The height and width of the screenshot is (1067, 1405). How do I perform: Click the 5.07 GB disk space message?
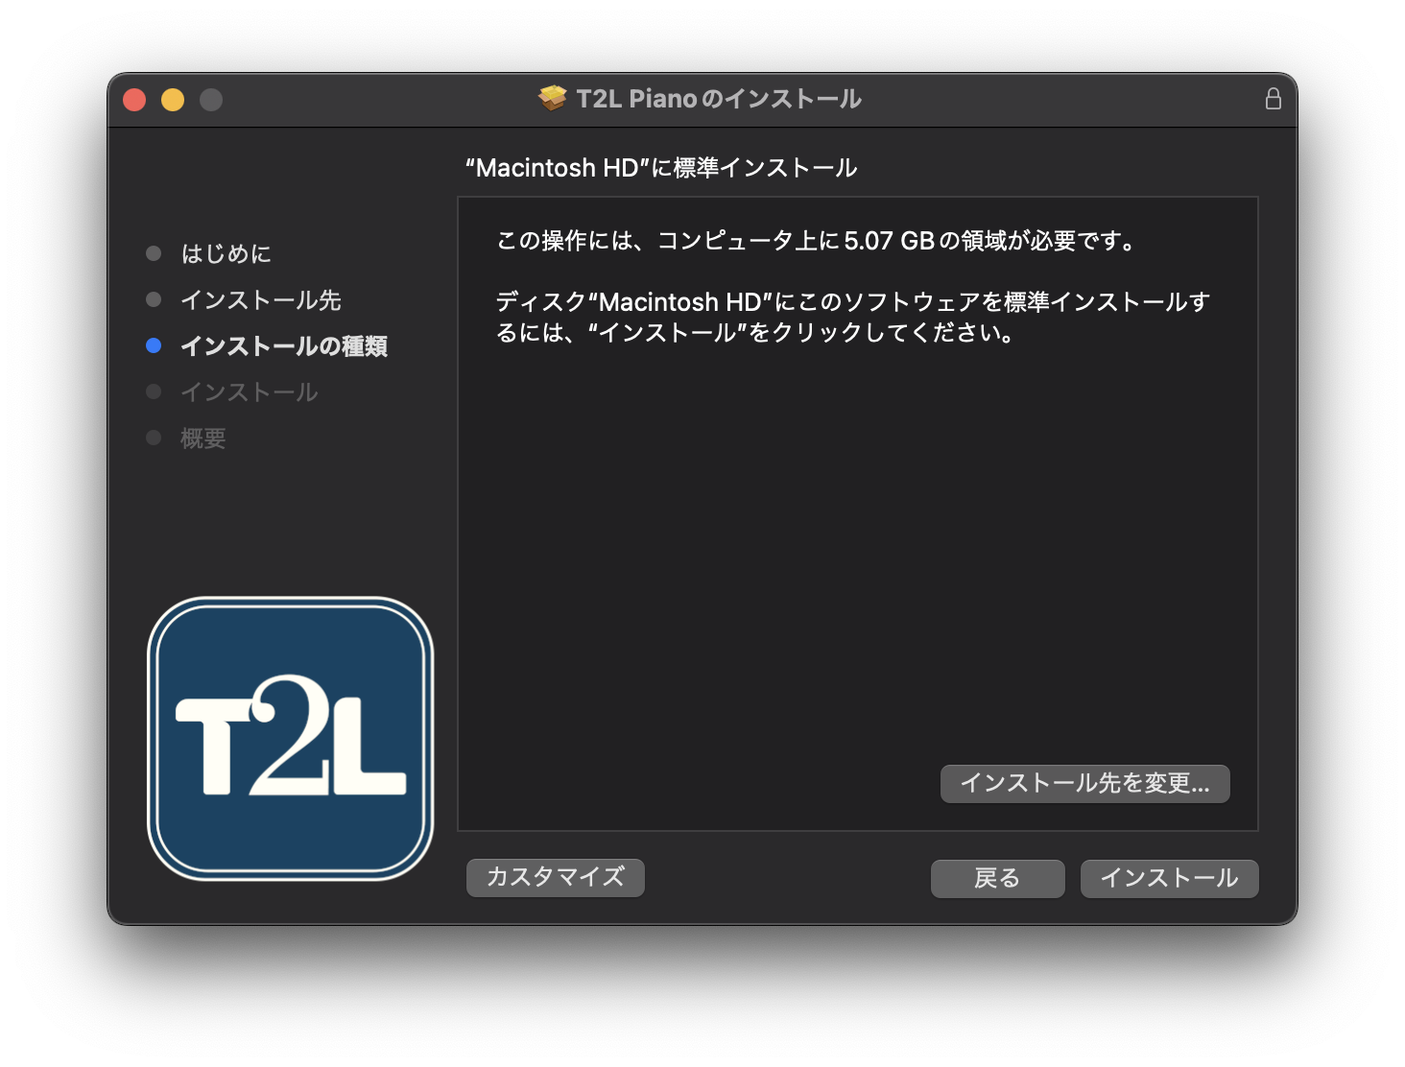coord(817,241)
